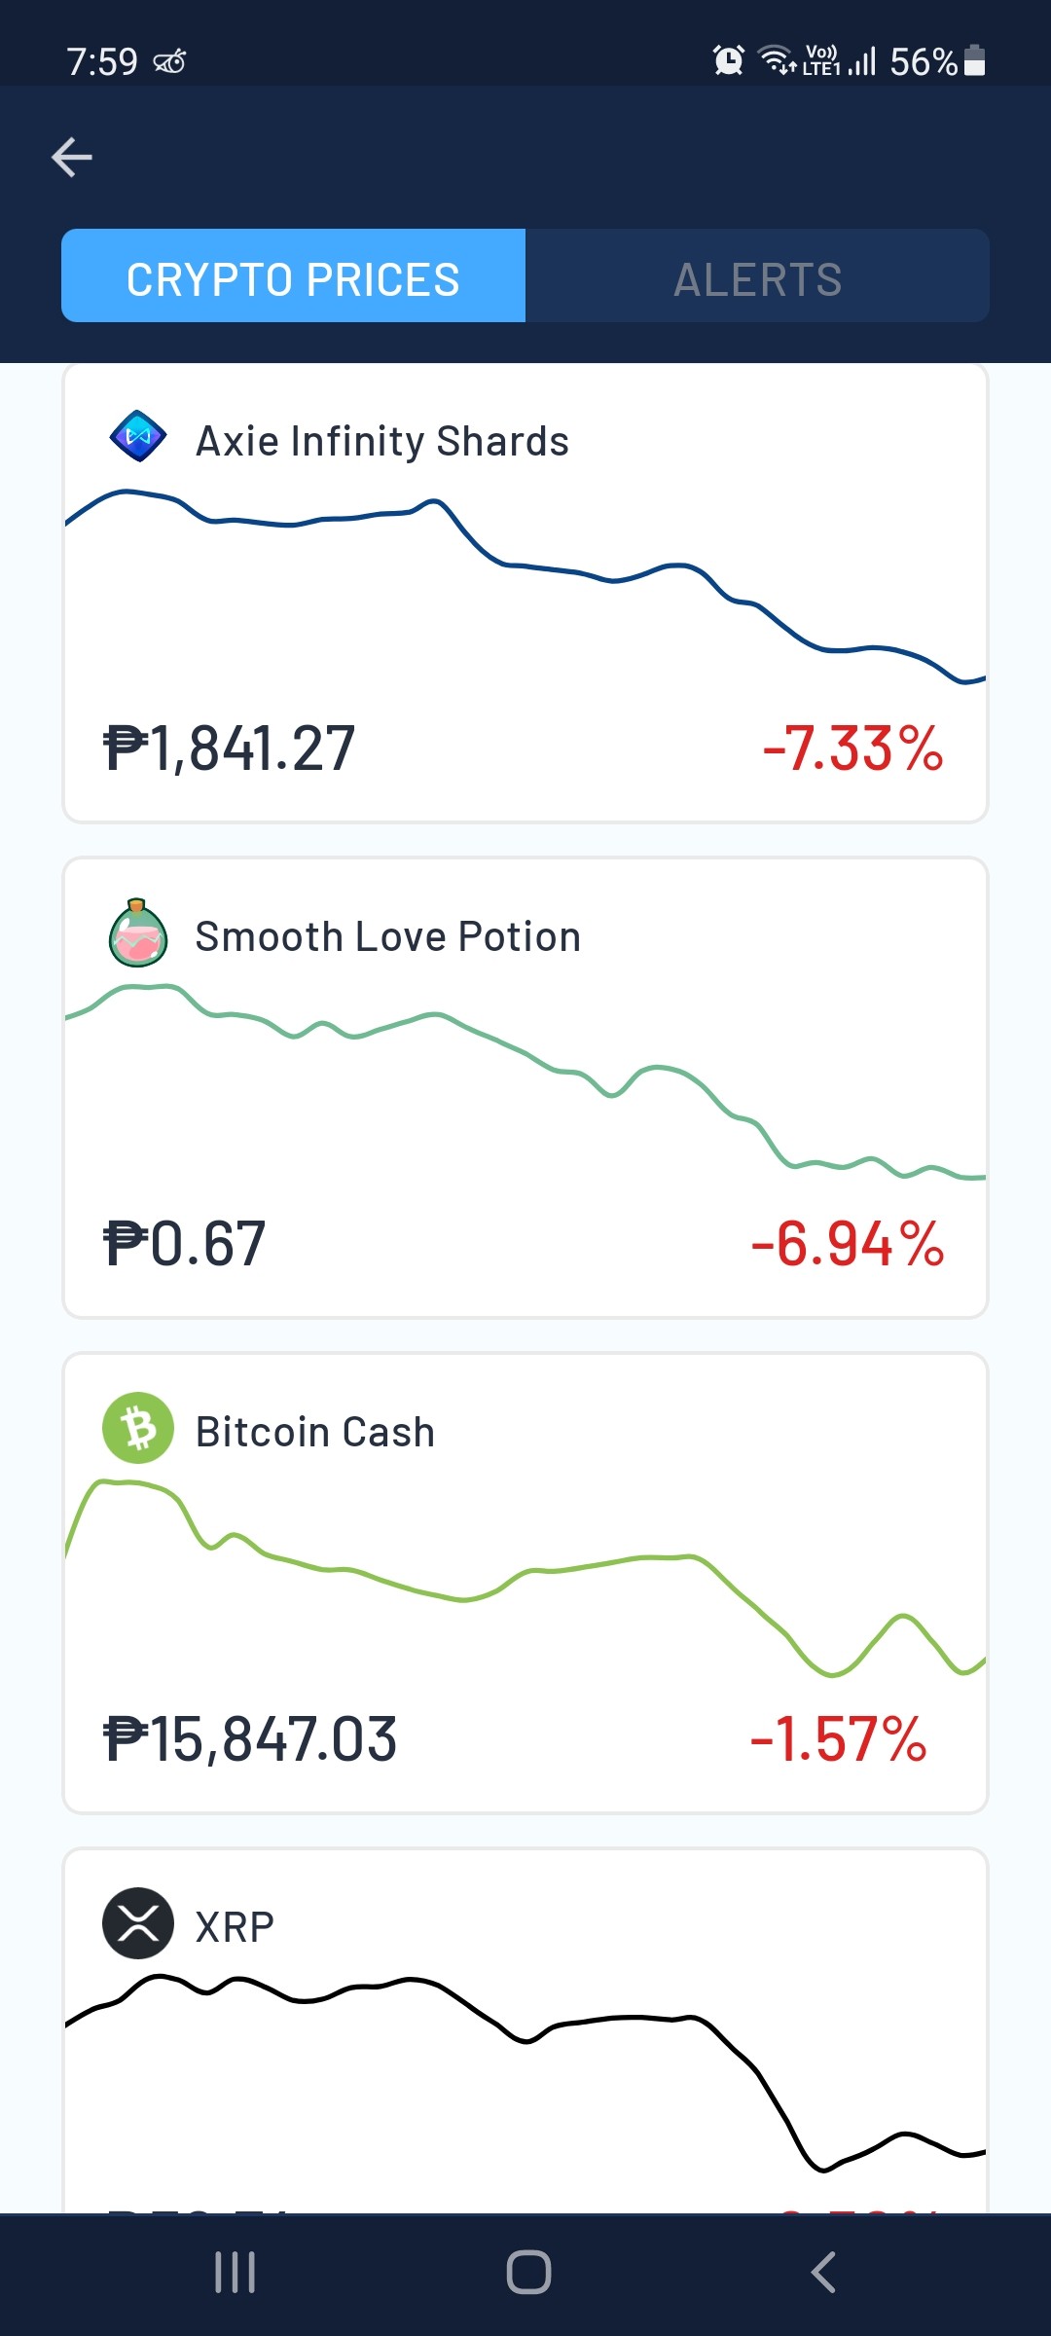This screenshot has height=2336, width=1051.
Task: Tap the black XRP logo icon
Action: coord(138,1923)
